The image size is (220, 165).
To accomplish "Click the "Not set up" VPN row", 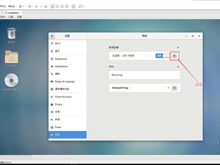I will 145,75.
